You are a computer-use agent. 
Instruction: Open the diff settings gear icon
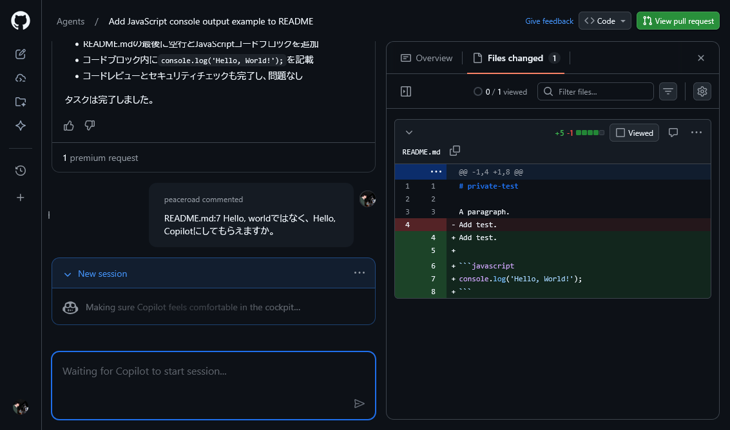(702, 91)
